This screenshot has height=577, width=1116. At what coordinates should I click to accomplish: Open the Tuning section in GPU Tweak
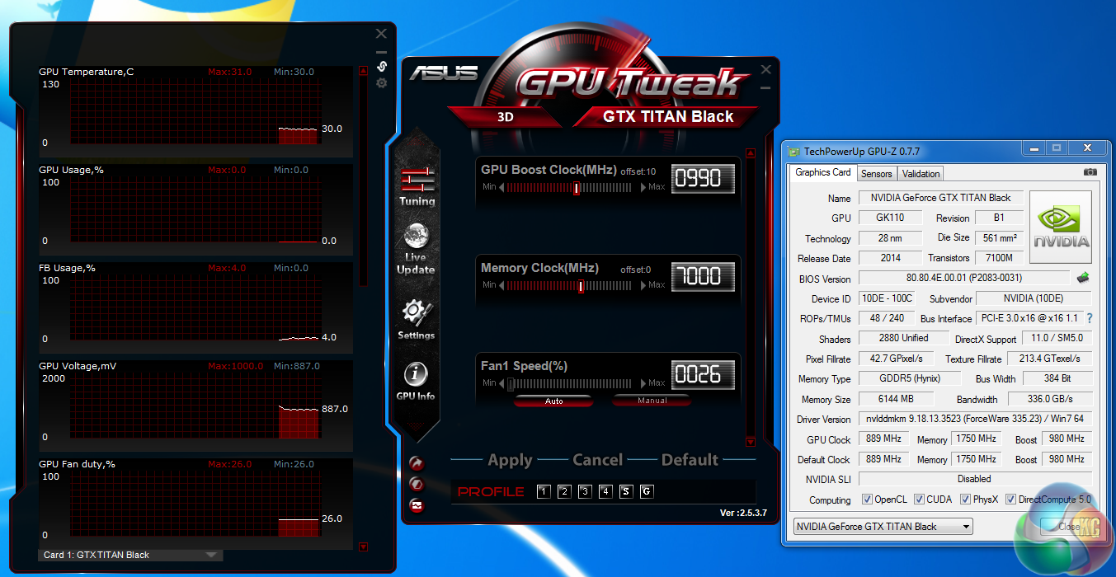point(417,185)
